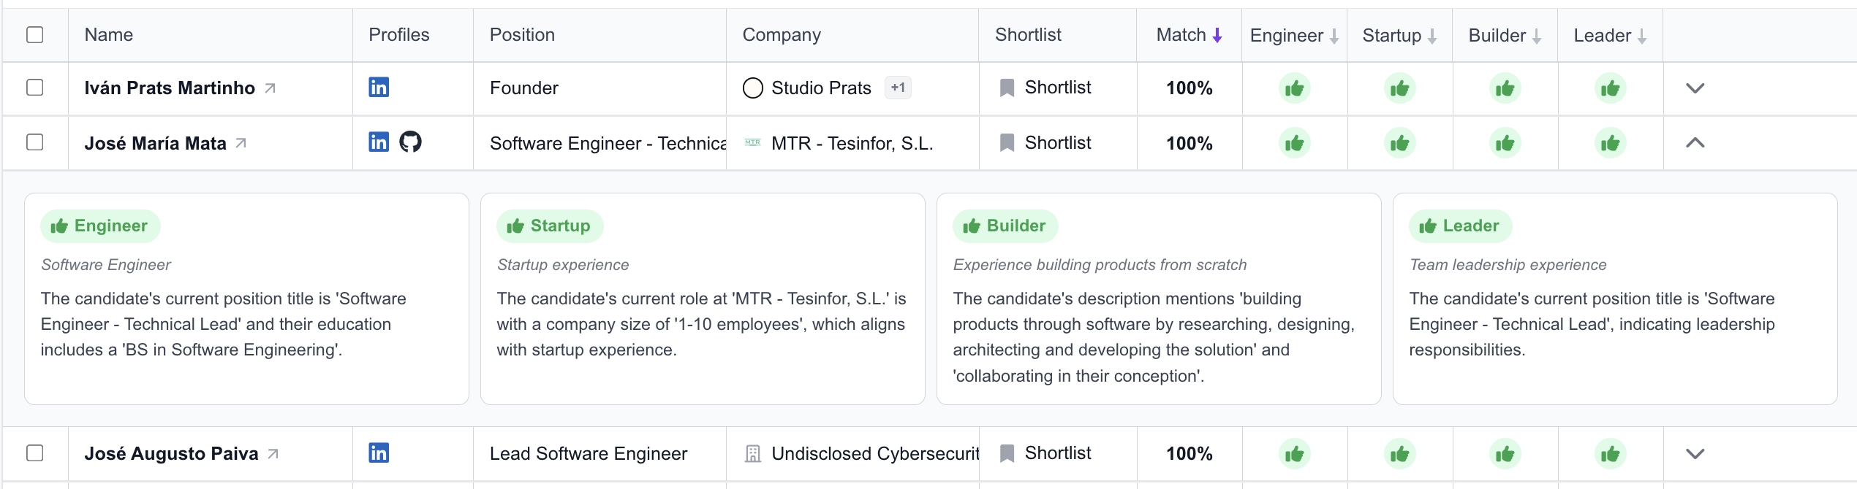
Task: Check the select-all checkbox in the header
Action: click(x=34, y=34)
